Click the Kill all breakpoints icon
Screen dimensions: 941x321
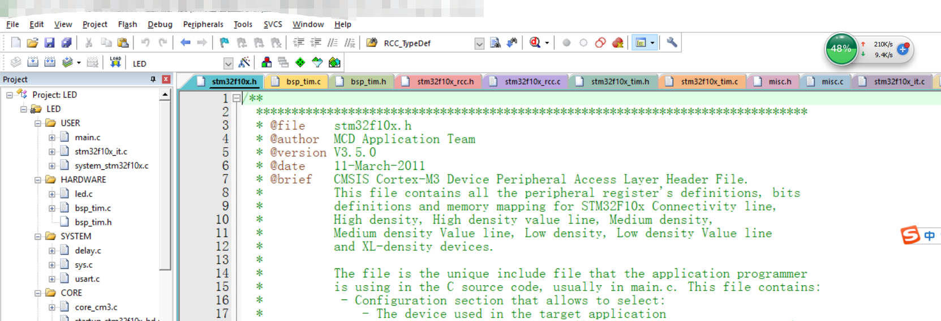click(617, 42)
